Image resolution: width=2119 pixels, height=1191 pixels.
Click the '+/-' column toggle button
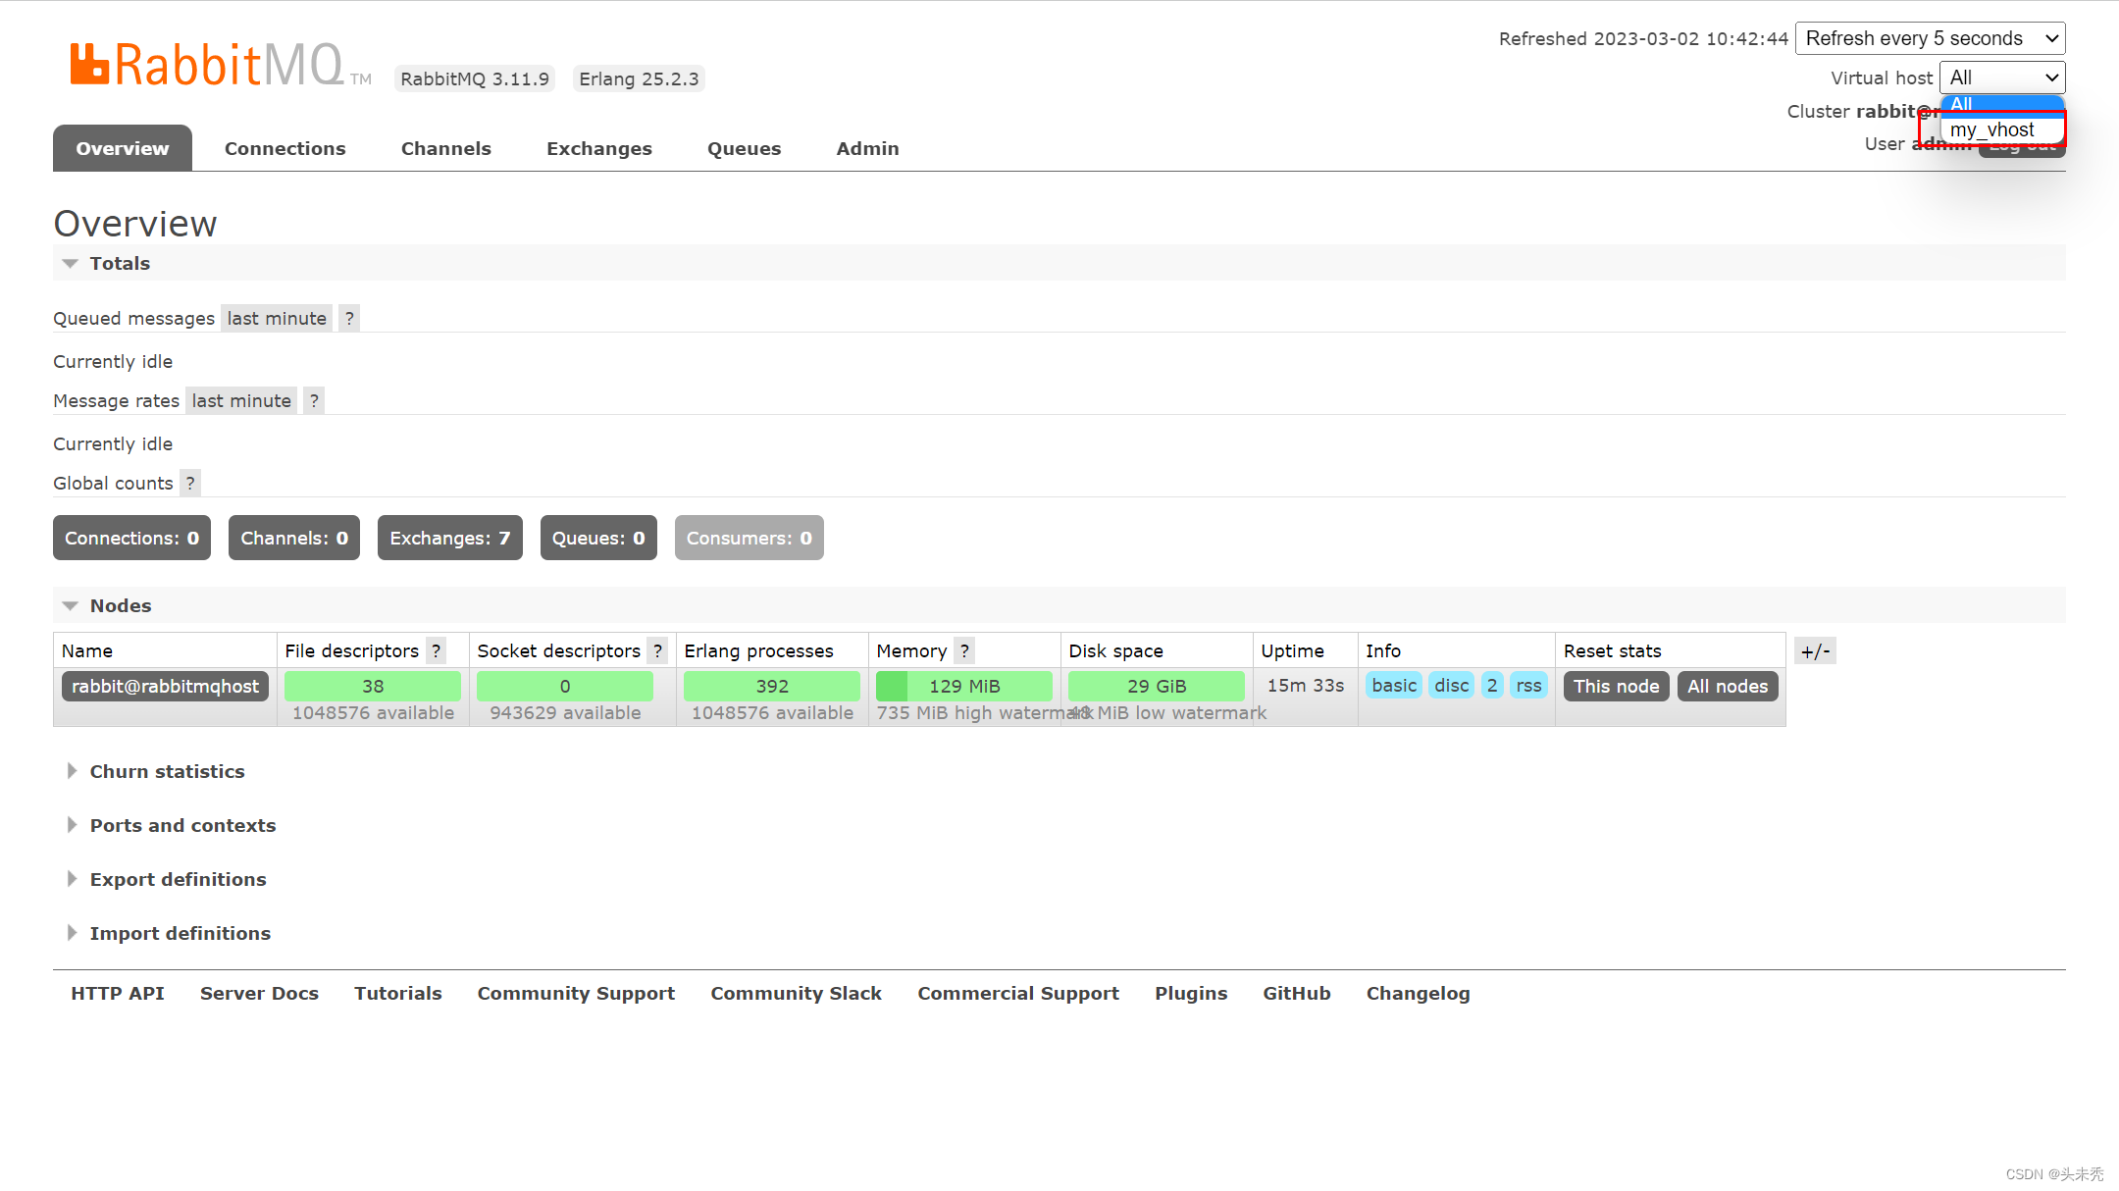point(1815,650)
